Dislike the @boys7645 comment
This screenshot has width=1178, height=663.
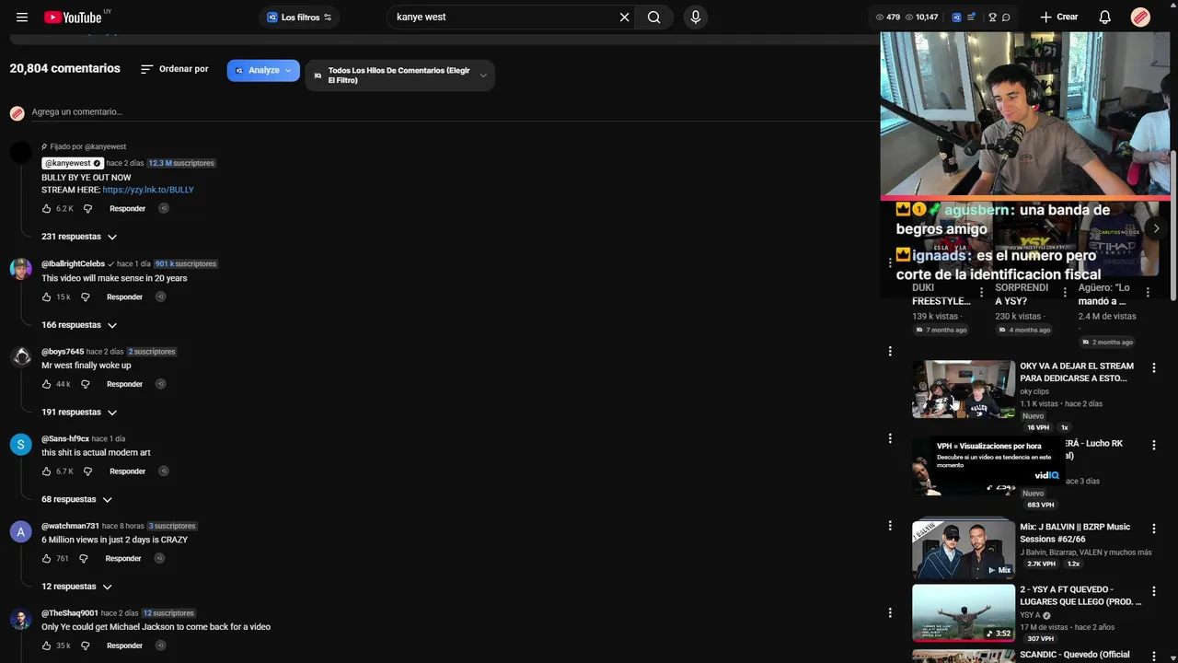(86, 384)
